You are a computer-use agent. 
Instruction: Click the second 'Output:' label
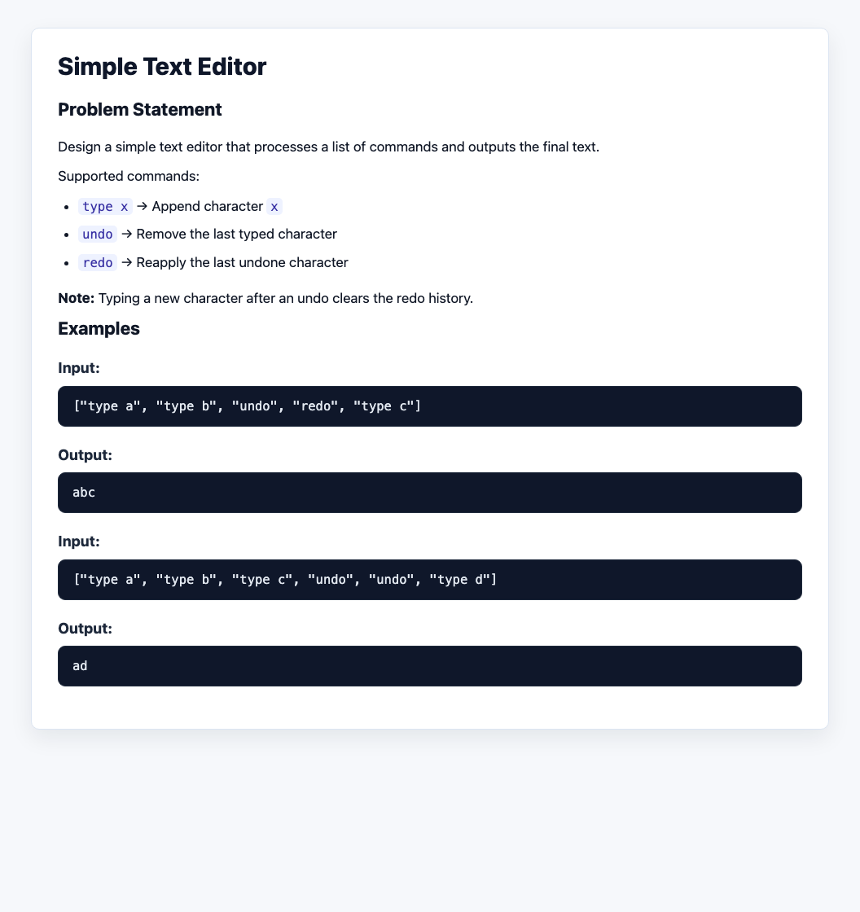point(85,628)
